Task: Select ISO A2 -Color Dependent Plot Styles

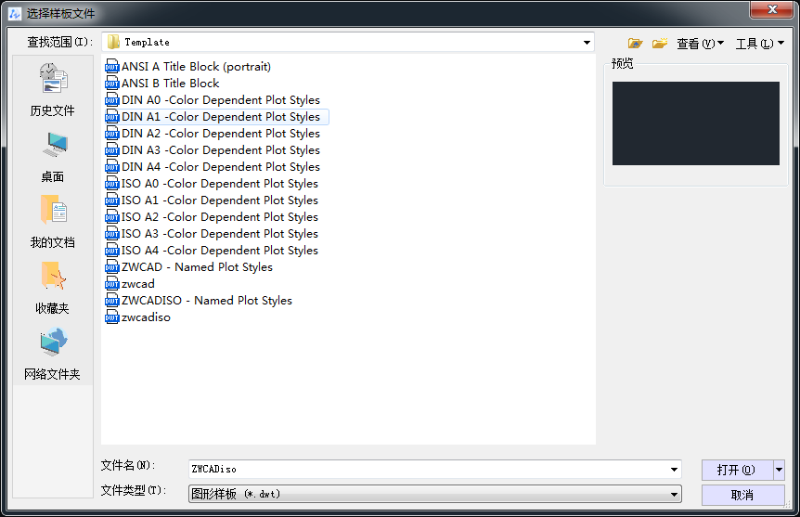Action: coord(220,217)
